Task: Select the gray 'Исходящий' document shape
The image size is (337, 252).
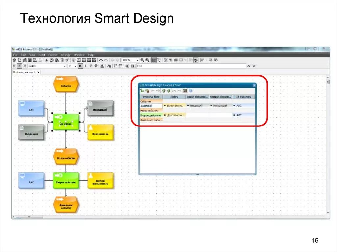Action: click(100, 108)
